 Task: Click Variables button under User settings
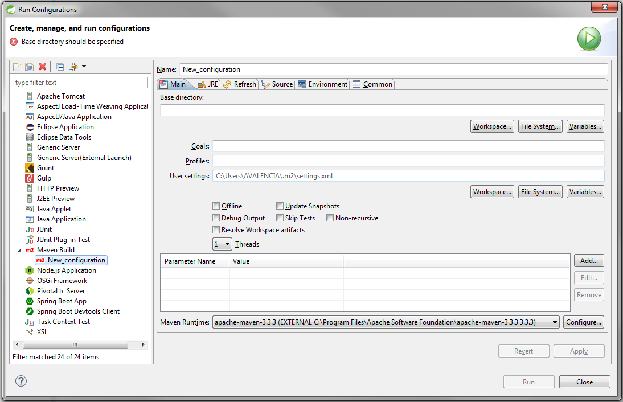(585, 192)
